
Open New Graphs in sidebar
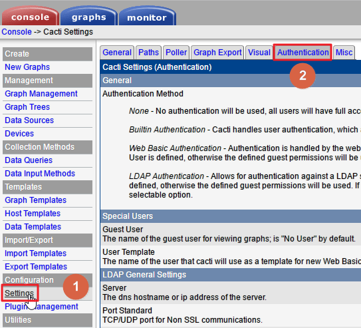tap(27, 67)
